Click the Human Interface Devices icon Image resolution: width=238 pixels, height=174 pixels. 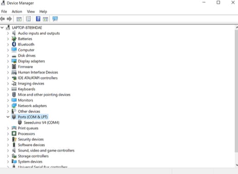tap(14, 72)
